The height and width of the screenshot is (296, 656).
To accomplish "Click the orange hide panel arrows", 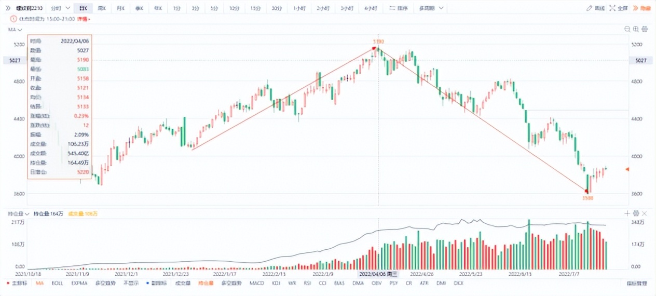I will (637, 8).
